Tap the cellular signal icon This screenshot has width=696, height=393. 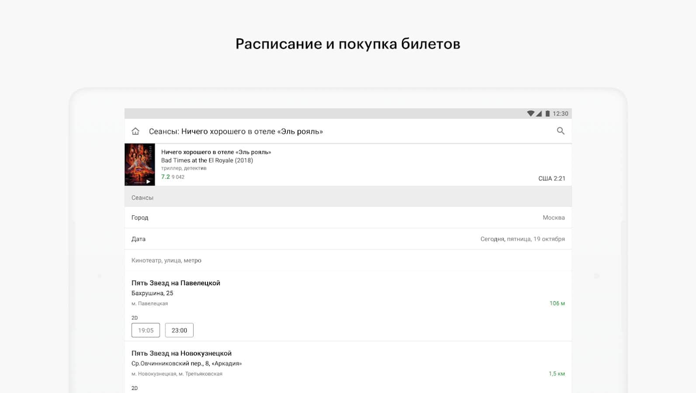click(x=539, y=114)
